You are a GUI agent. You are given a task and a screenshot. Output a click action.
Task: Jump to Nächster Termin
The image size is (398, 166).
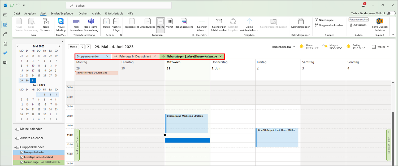pos(389,145)
